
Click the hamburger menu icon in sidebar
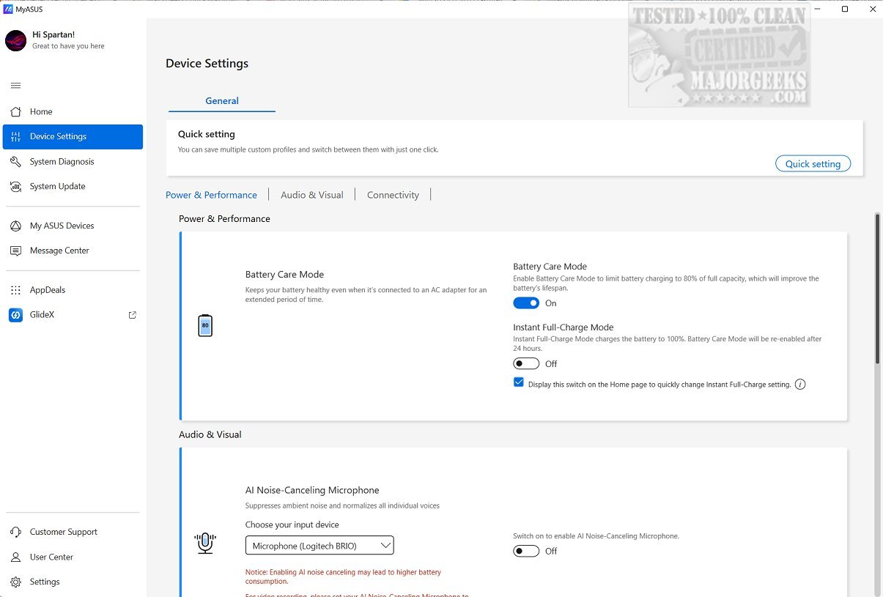point(15,86)
